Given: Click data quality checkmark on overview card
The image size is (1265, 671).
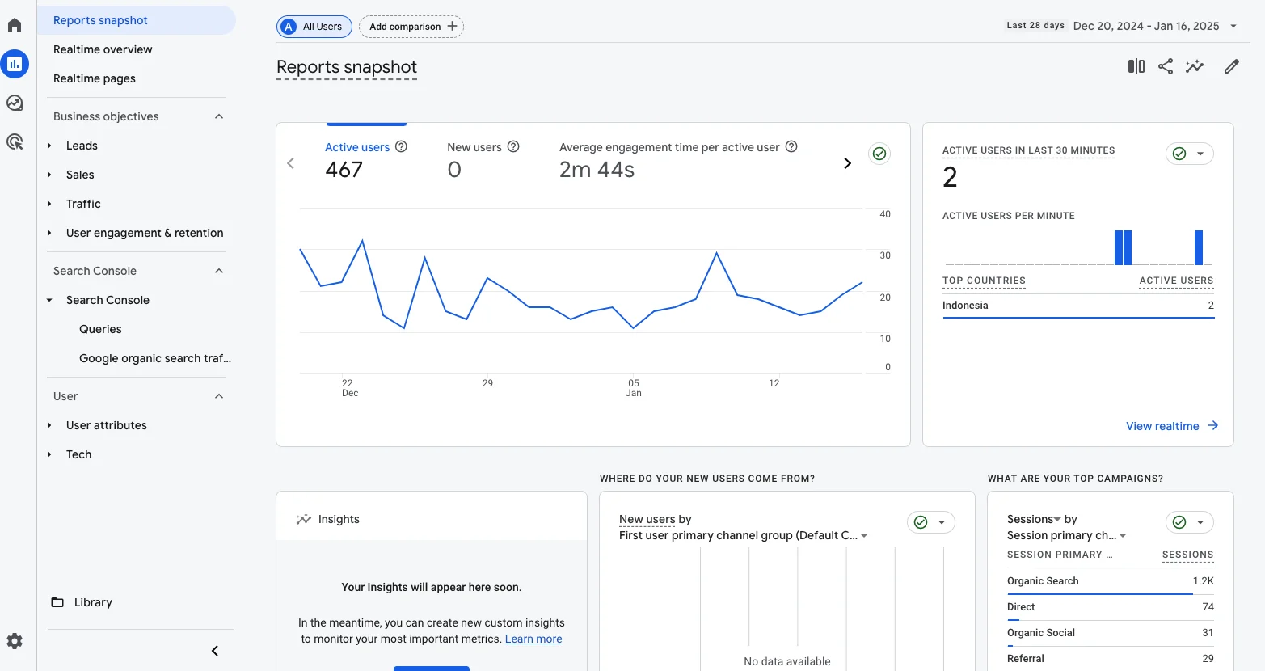Looking at the screenshot, I should pyautogui.click(x=879, y=154).
